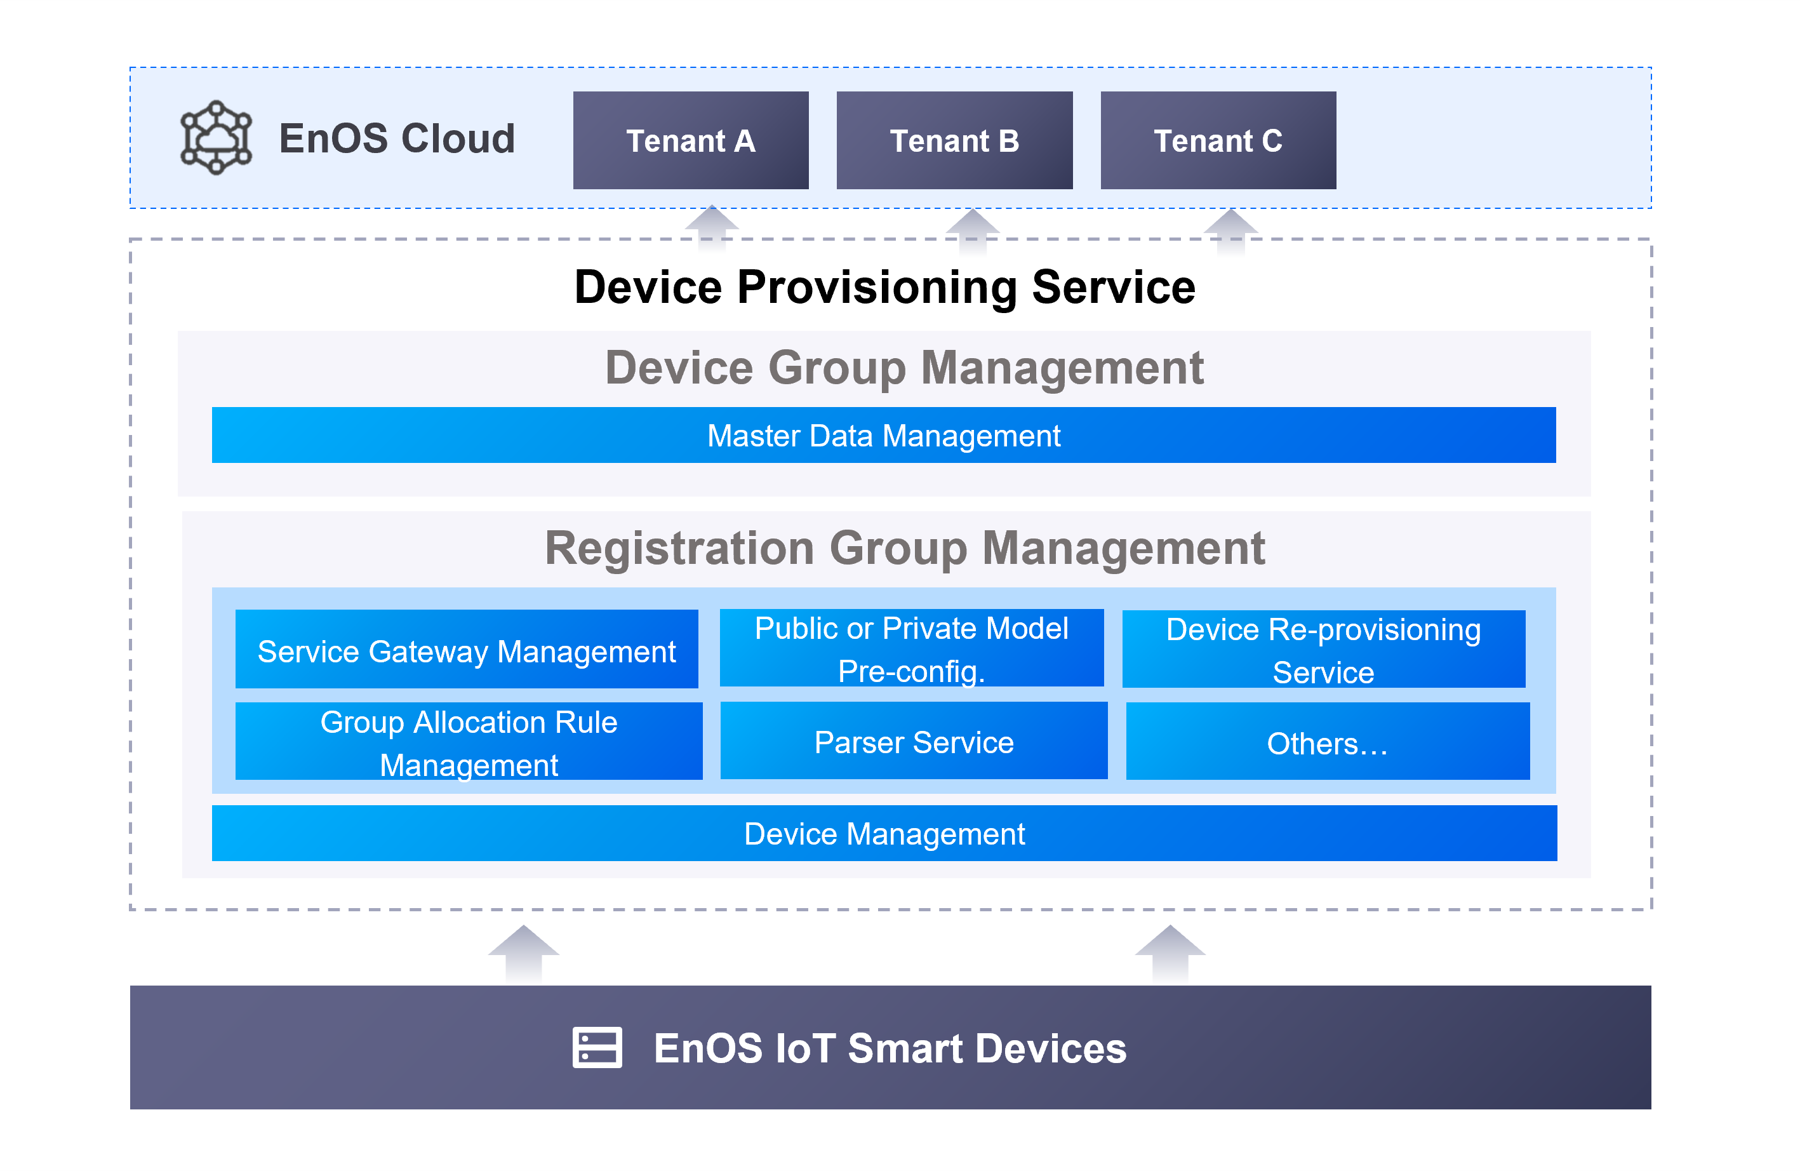Click the Device Management bar
Screen dimensions: 1800x1171
tap(884, 834)
